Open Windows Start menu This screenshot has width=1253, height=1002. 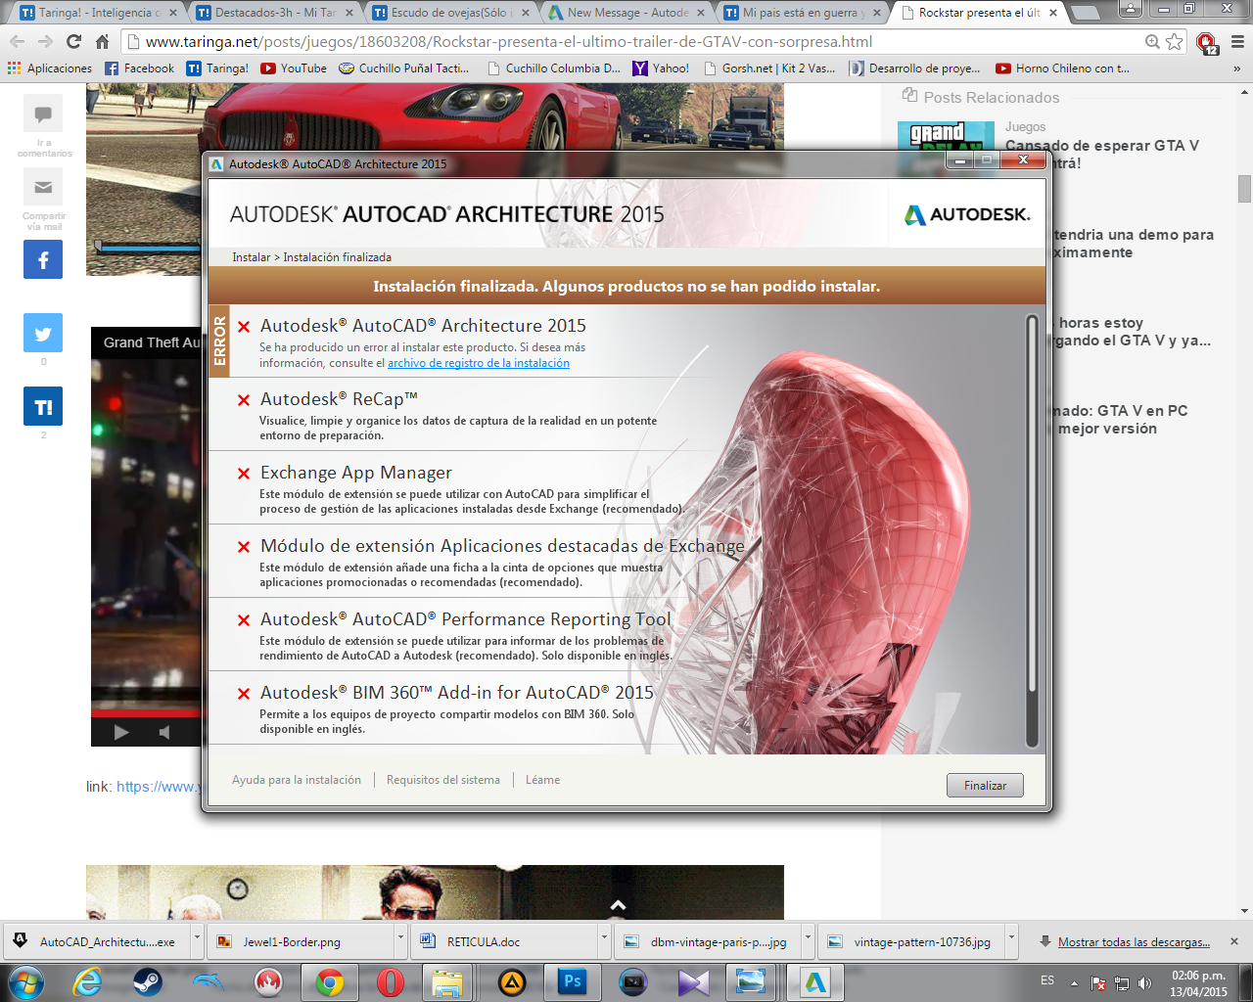tap(25, 981)
